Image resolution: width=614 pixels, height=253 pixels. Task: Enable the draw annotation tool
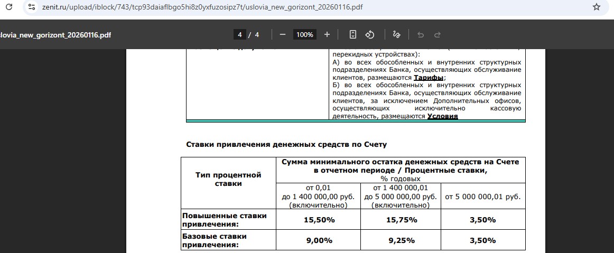pos(396,35)
